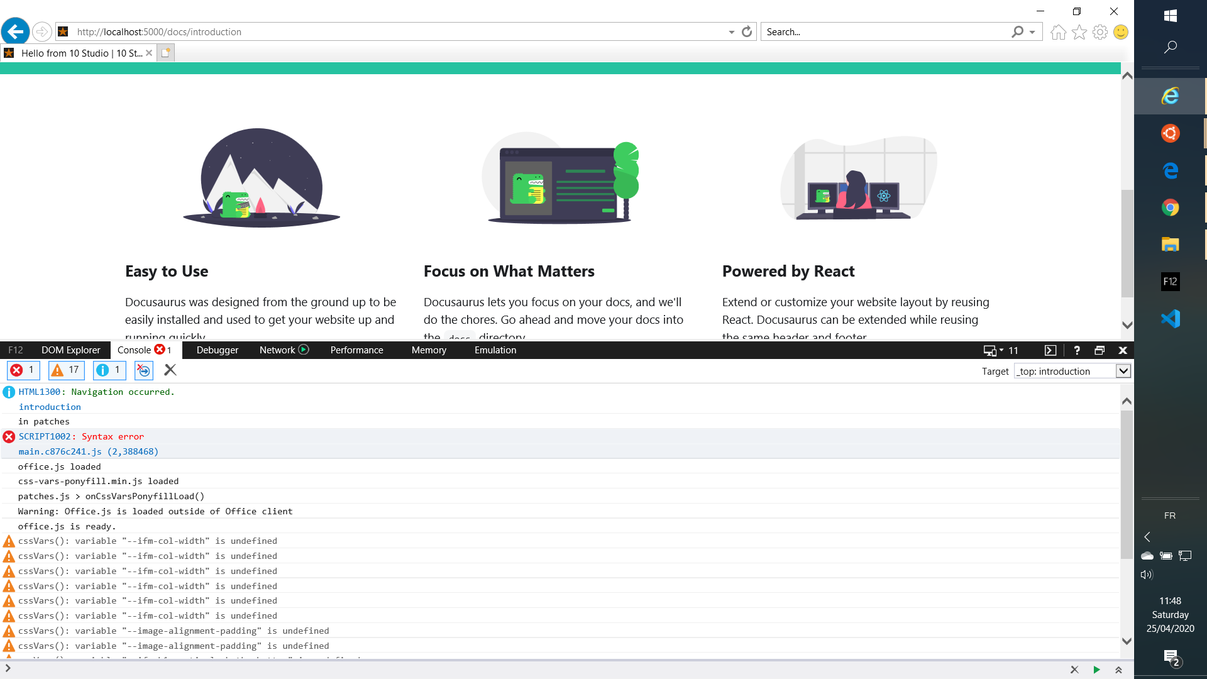Click inside the Search box

(880, 31)
